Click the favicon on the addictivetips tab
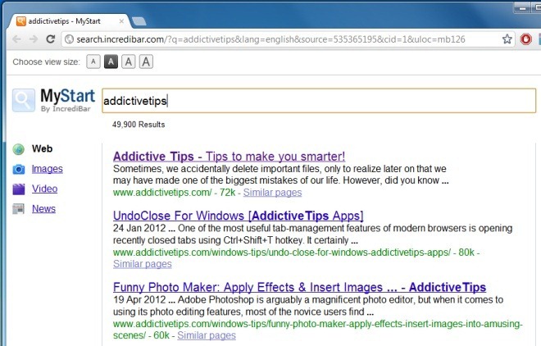The height and width of the screenshot is (346, 541). point(21,21)
